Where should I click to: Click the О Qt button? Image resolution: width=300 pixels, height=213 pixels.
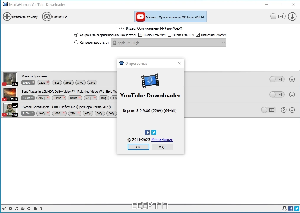[x=162, y=147]
